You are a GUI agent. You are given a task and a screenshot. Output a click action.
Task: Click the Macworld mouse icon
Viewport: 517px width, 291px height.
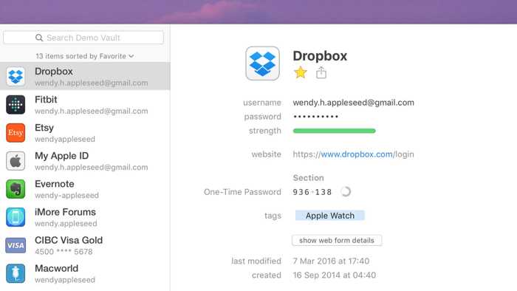tap(16, 273)
